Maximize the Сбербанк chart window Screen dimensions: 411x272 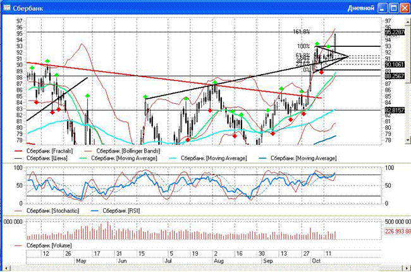[394, 8]
